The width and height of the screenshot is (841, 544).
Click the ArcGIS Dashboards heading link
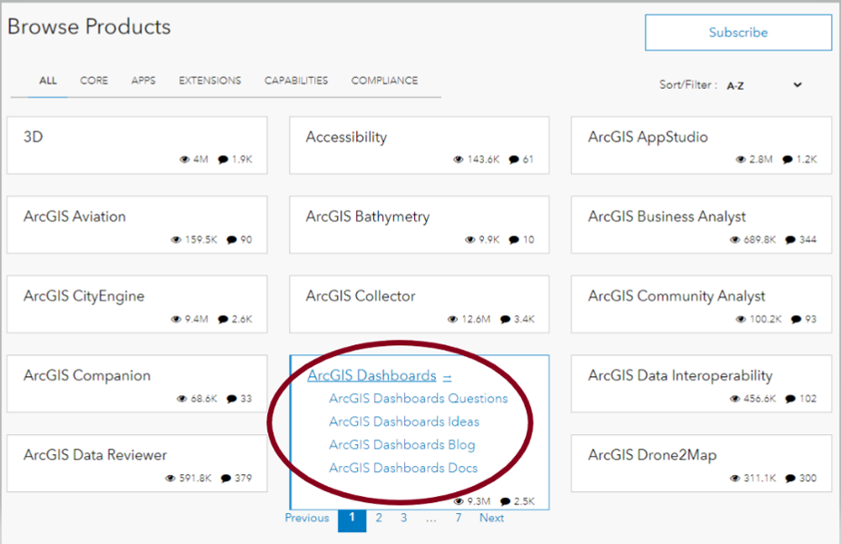pos(371,376)
